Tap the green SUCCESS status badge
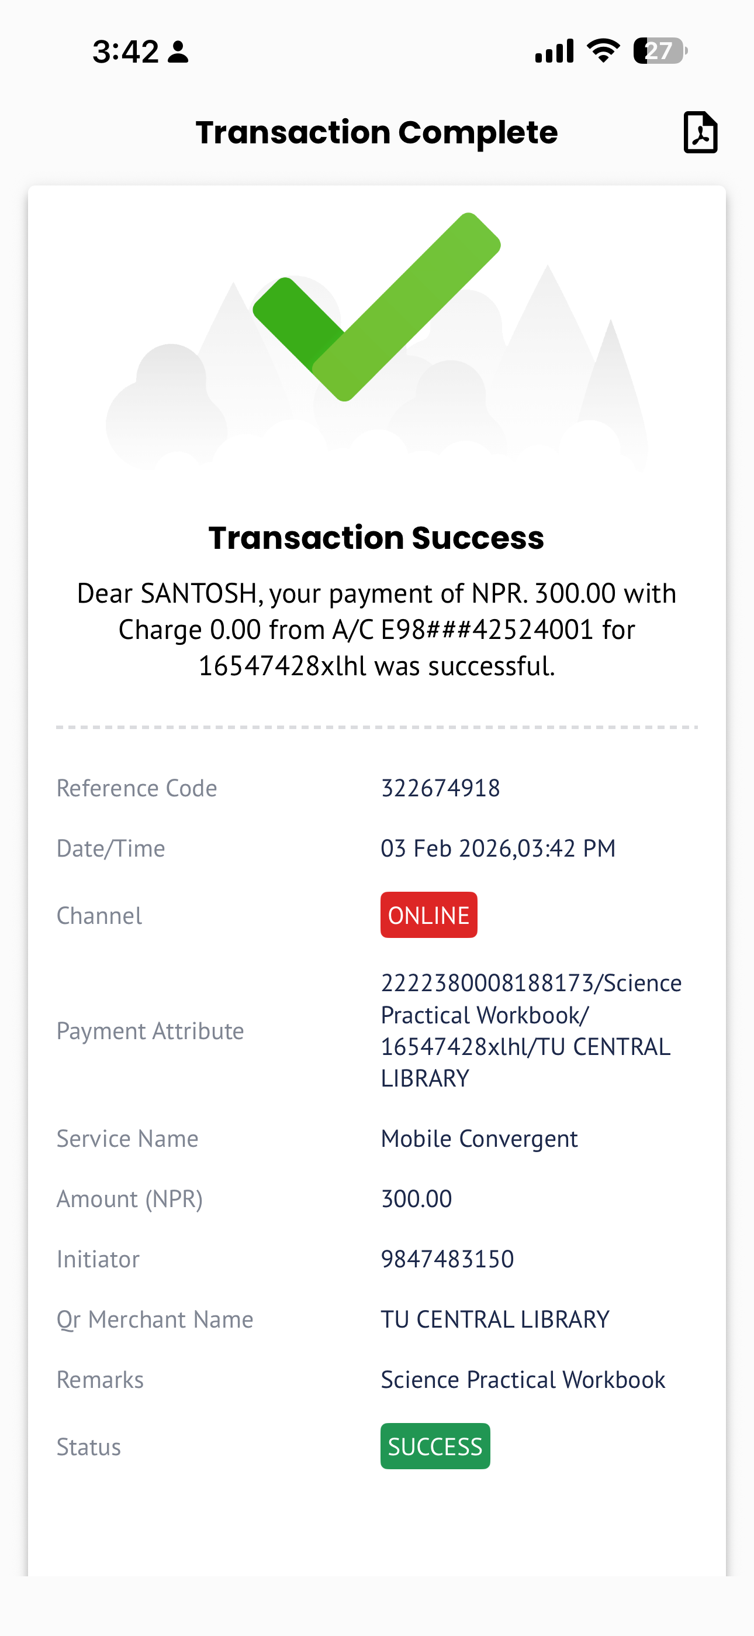 tap(435, 1446)
